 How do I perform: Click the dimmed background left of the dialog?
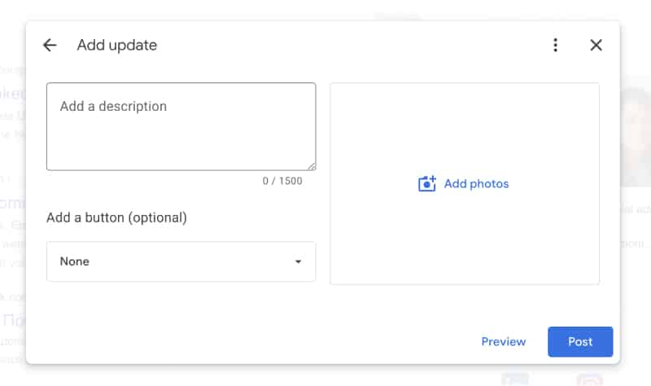[12, 208]
